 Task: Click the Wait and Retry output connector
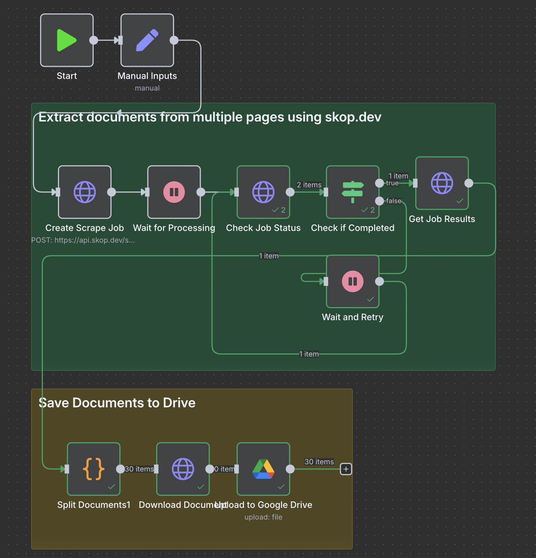tap(380, 281)
